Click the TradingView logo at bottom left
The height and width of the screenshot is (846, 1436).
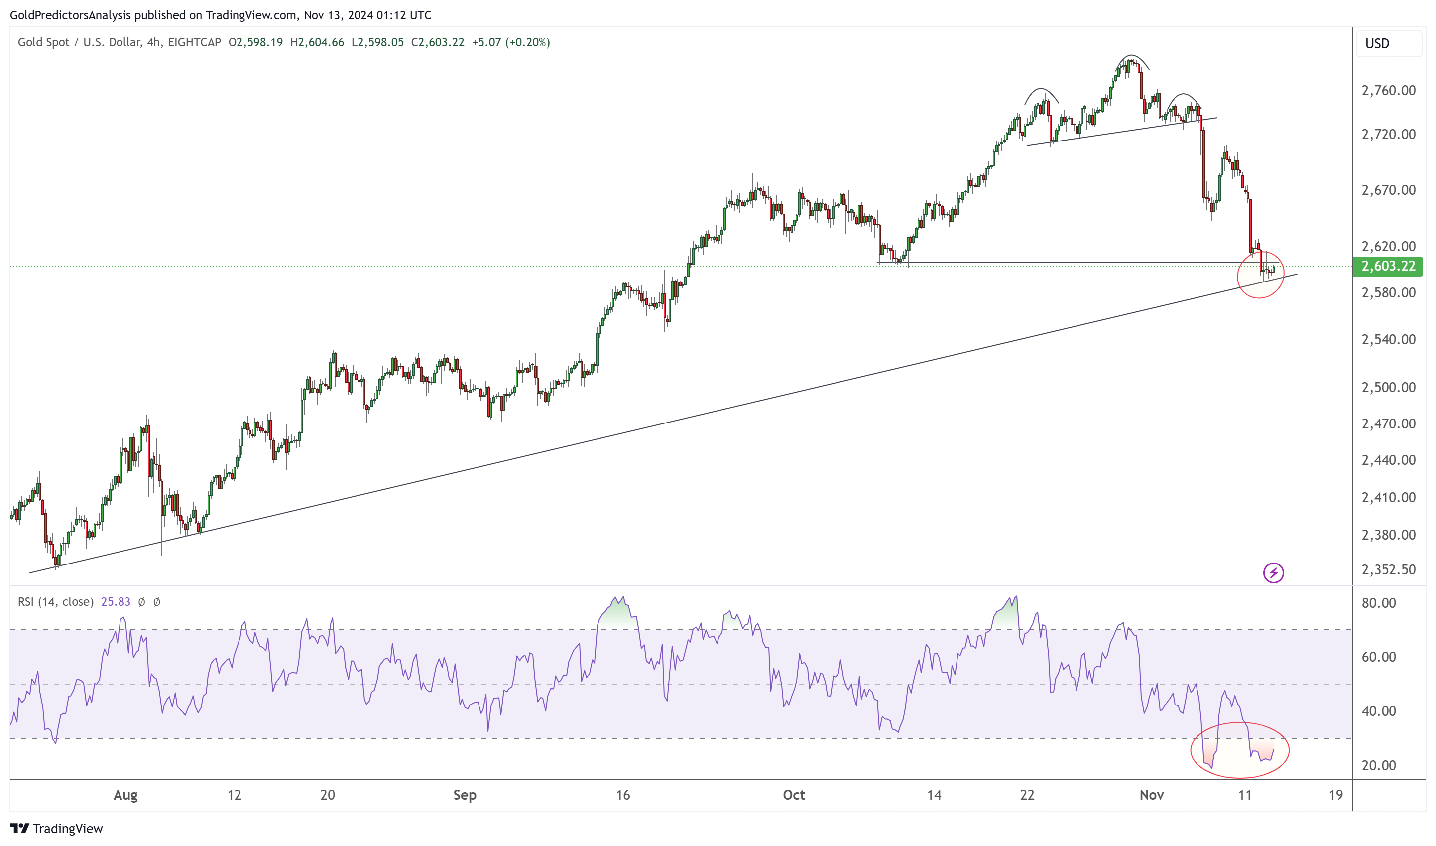pos(56,828)
